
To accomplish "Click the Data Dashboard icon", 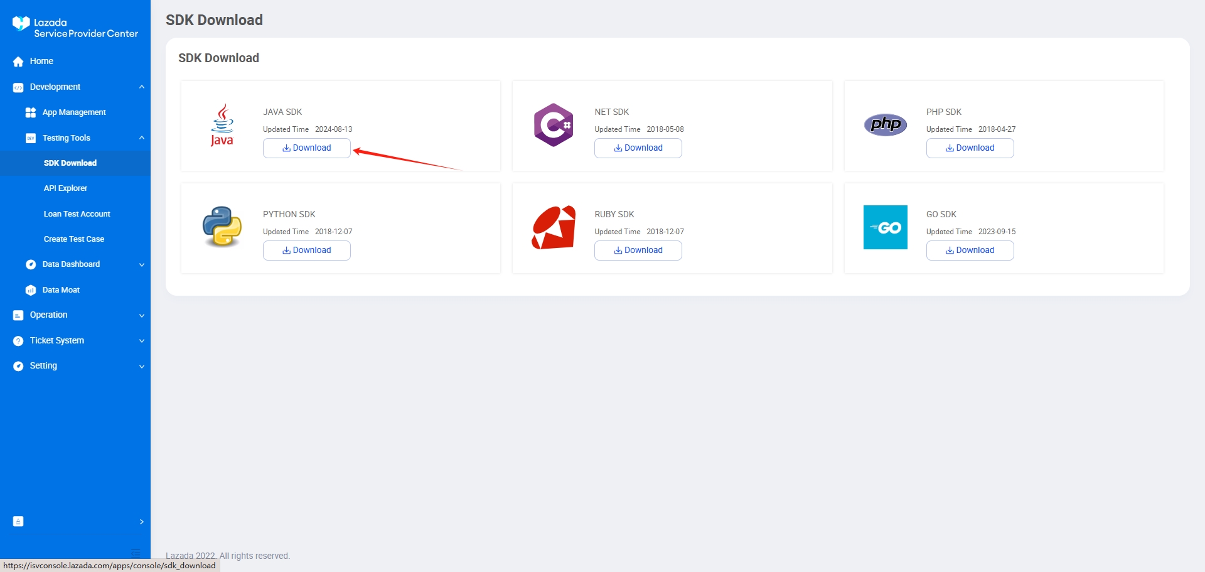I will click(31, 264).
